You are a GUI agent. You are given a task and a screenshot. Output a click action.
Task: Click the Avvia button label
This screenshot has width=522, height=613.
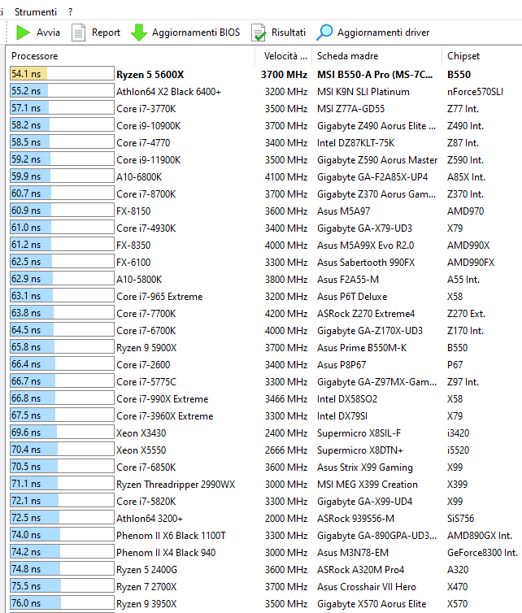tap(48, 33)
